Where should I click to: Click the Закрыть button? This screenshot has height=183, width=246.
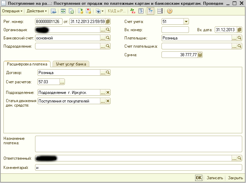[235, 178]
